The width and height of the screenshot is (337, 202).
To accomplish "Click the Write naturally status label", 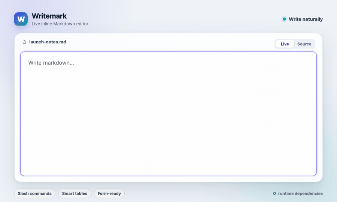I will point(306,19).
